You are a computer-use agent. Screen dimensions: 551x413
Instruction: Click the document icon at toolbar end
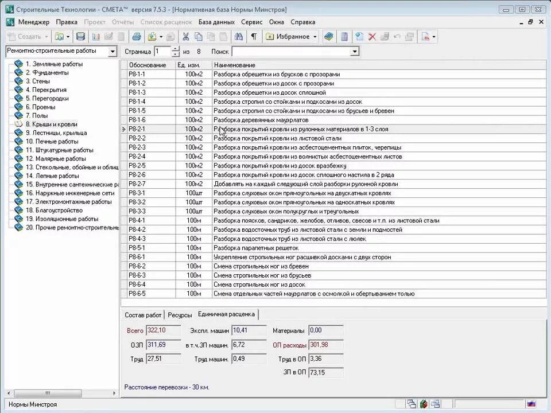pos(425,37)
